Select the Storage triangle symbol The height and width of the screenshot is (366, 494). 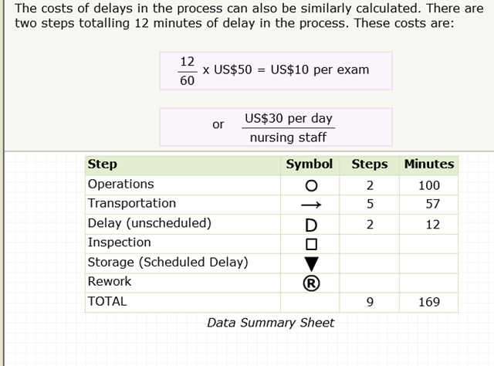tap(310, 263)
